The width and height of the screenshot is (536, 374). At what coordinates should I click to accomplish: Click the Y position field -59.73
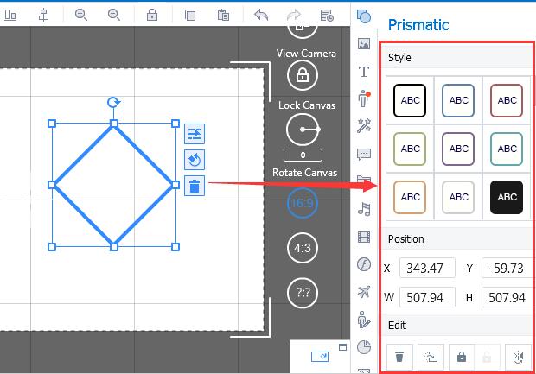click(507, 268)
